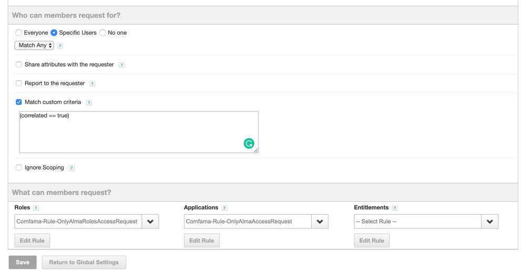Select the No one radio option
525x270 pixels.
[x=102, y=33]
